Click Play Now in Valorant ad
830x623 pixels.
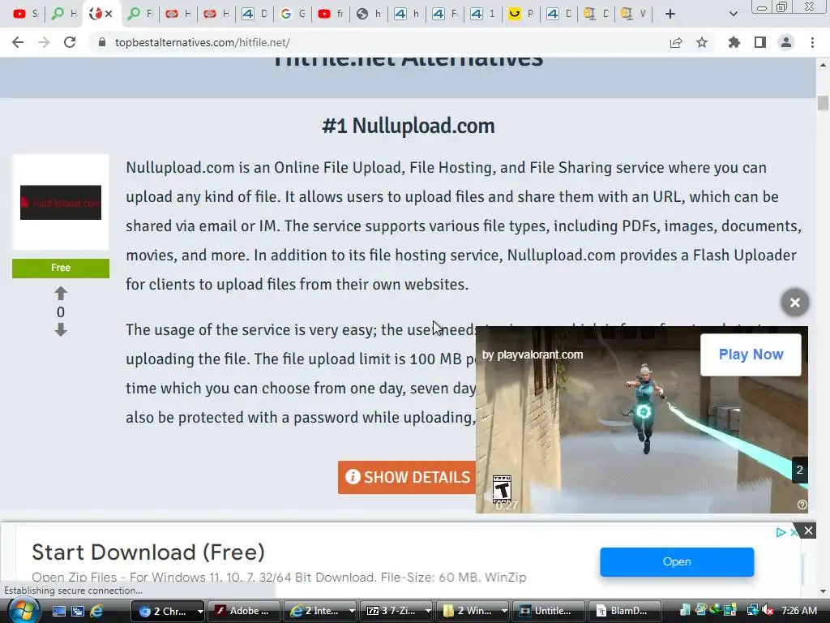click(751, 354)
